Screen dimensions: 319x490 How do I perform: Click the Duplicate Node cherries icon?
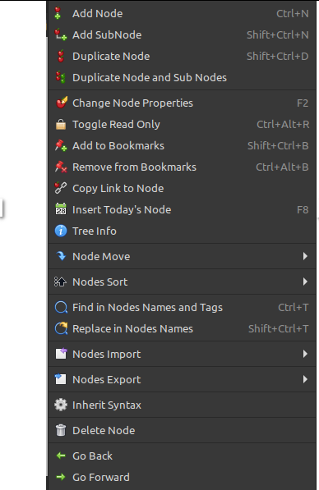pyautogui.click(x=61, y=57)
